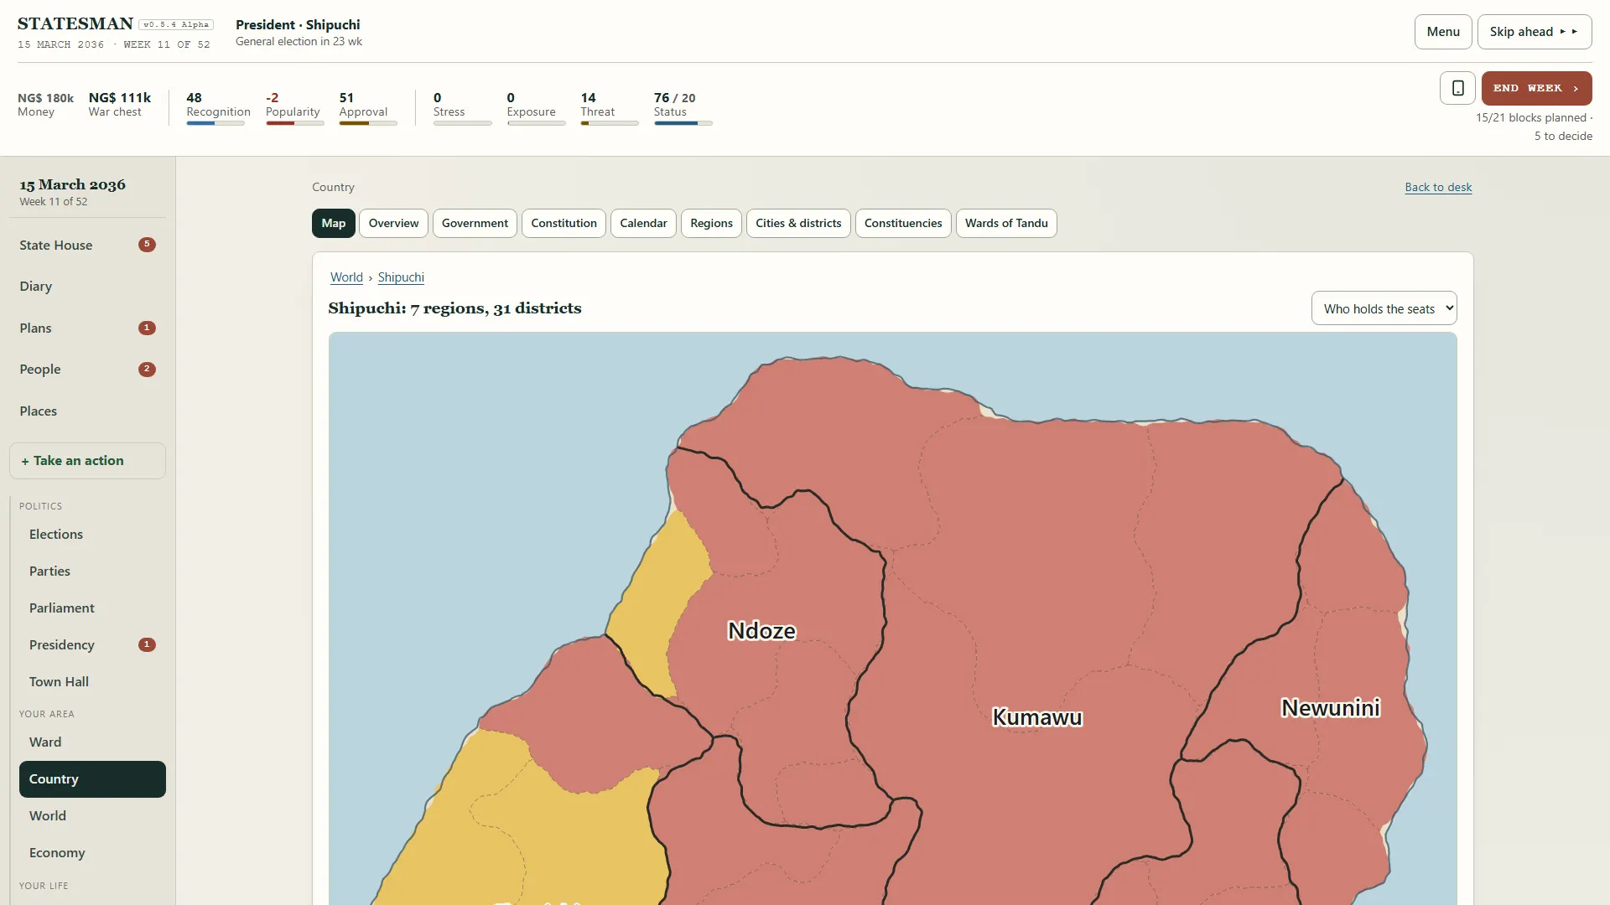Select the Ndoze region on map

tap(761, 630)
